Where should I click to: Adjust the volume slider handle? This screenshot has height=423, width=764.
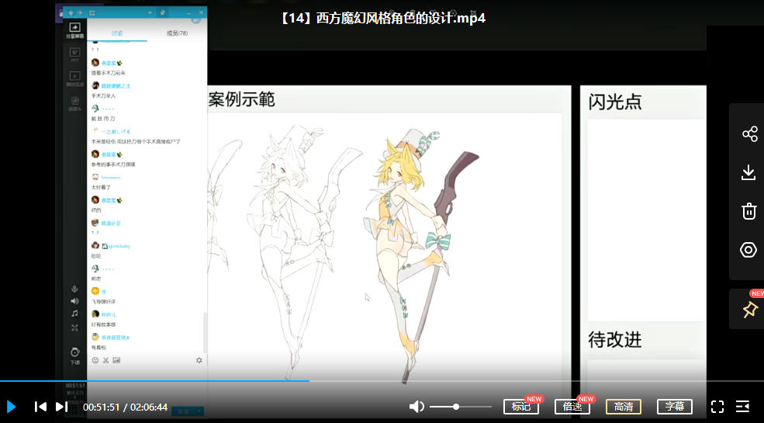pos(456,407)
